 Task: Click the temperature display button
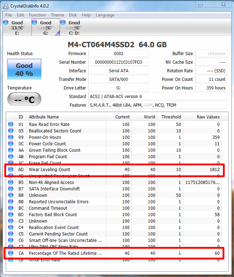[x=24, y=99]
